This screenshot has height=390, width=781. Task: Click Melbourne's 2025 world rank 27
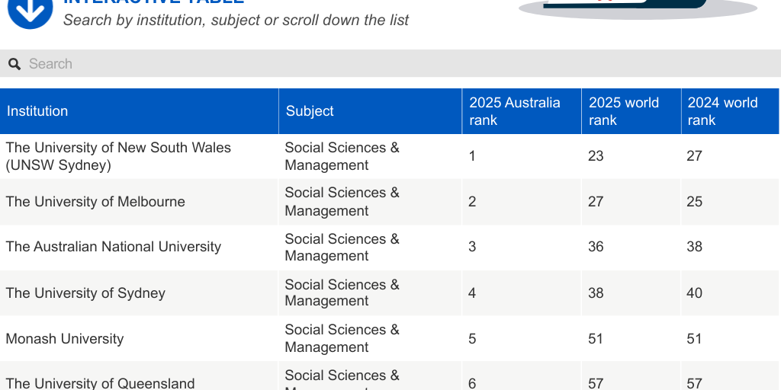click(596, 201)
